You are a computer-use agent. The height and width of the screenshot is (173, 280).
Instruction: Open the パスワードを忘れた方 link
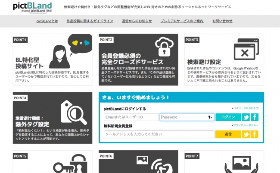click(x=245, y=108)
